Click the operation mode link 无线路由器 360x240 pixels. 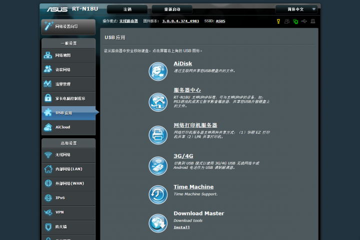pyautogui.click(x=128, y=21)
